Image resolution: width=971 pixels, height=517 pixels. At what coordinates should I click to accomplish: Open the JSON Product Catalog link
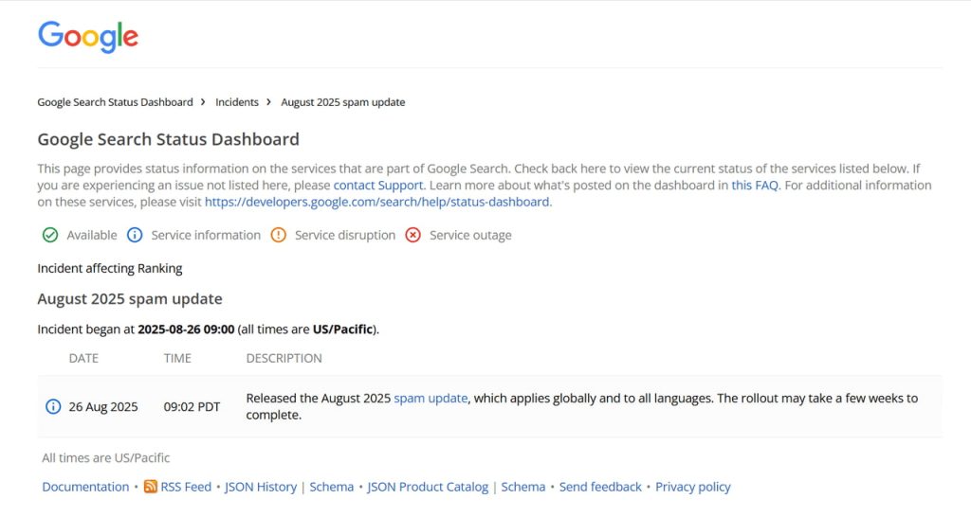click(x=428, y=487)
